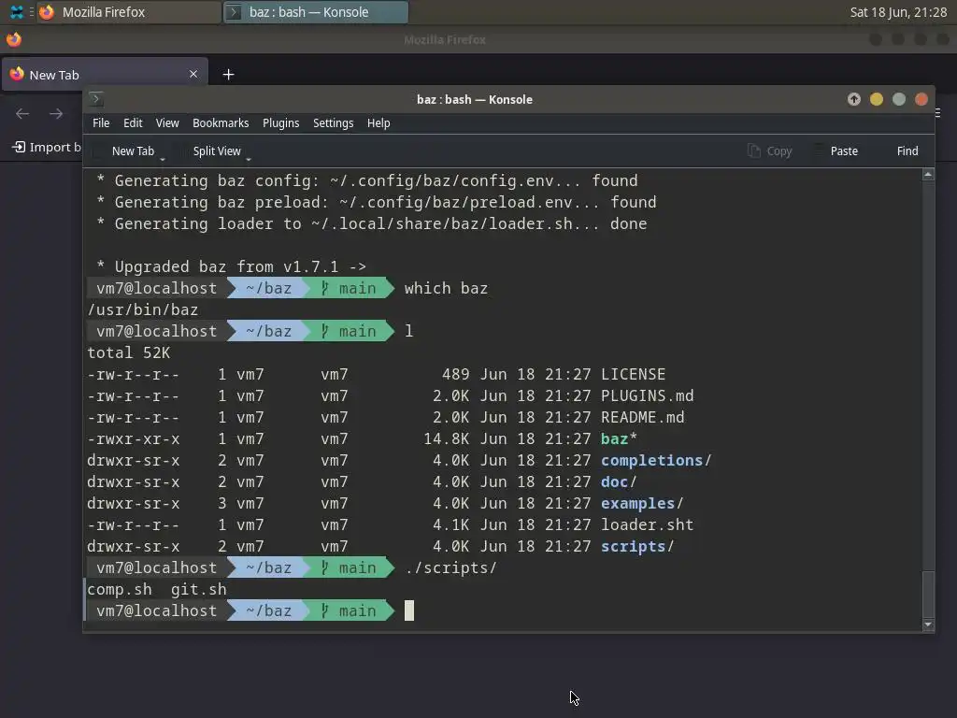This screenshot has width=957, height=718.
Task: Open a new tab with Firefox plus button
Action: (x=228, y=75)
